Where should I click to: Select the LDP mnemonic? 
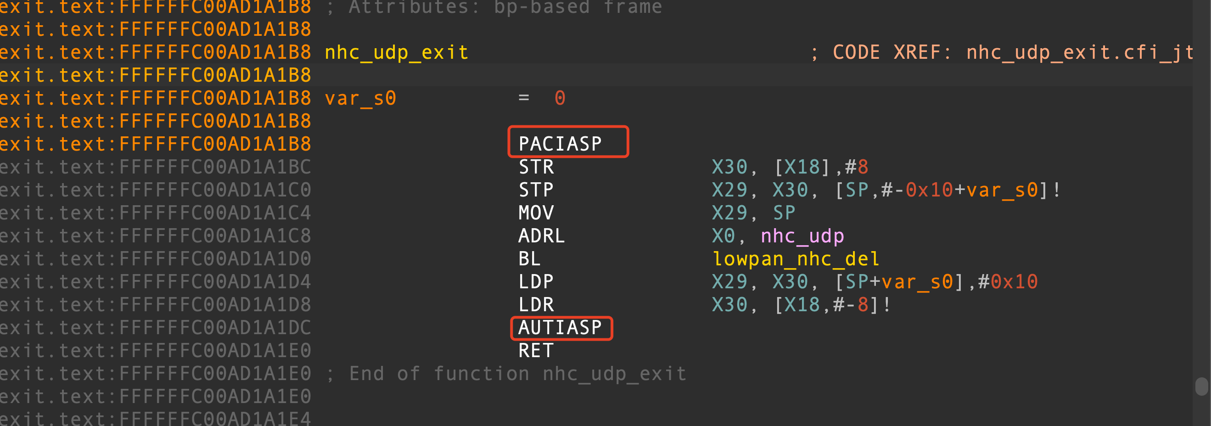(536, 282)
